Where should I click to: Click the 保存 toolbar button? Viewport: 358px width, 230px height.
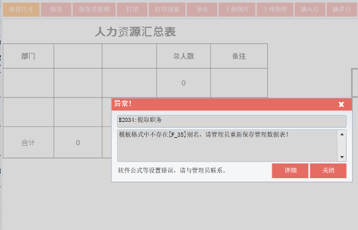pyautogui.click(x=56, y=10)
